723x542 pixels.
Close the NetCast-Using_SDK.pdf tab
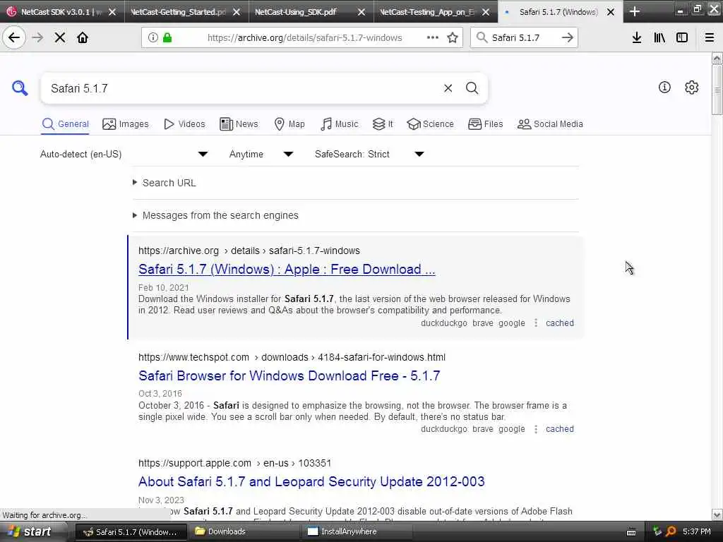361,12
